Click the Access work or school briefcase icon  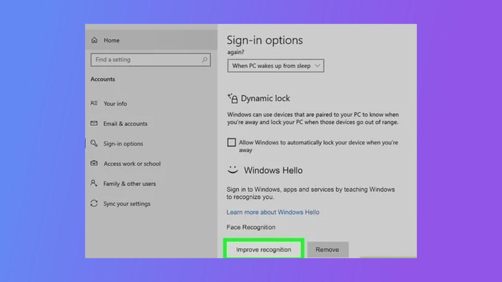tap(94, 163)
